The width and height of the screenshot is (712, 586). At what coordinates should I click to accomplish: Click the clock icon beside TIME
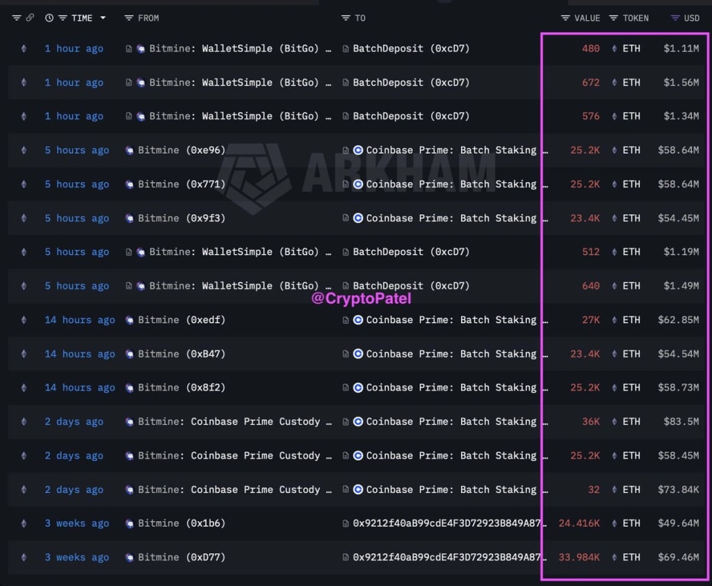[49, 18]
